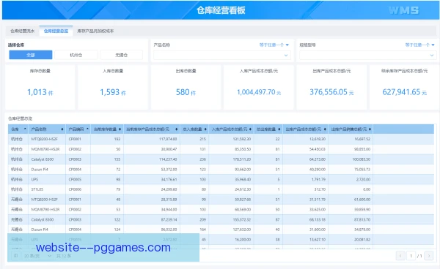Click the WMS logo in header
Viewport: 440px width, 269px height.
[x=403, y=10]
